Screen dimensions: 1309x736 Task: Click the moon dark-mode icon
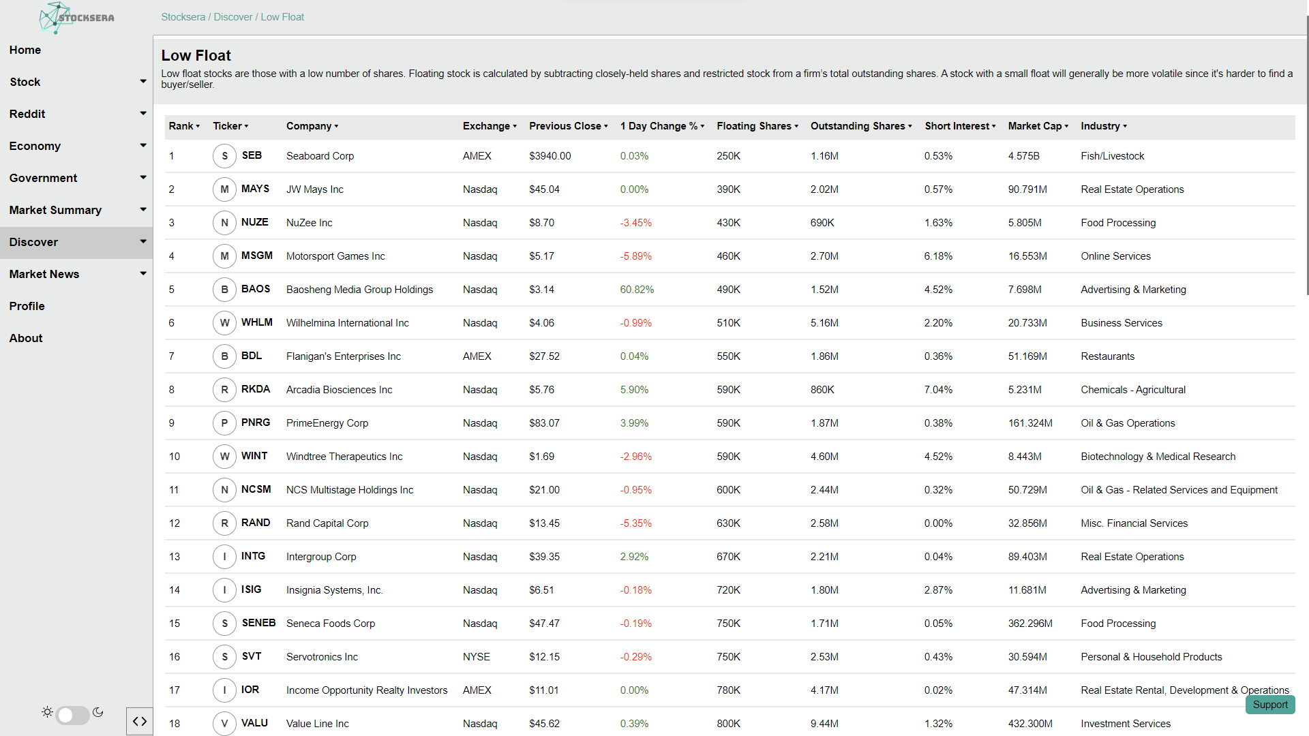coord(98,712)
